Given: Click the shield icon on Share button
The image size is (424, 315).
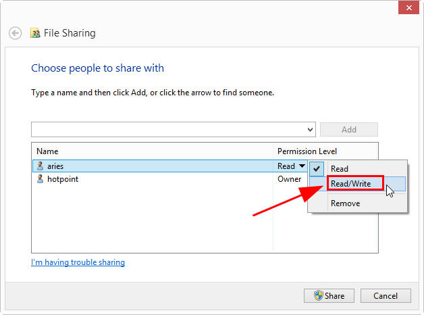Looking at the screenshot, I should 319,295.
